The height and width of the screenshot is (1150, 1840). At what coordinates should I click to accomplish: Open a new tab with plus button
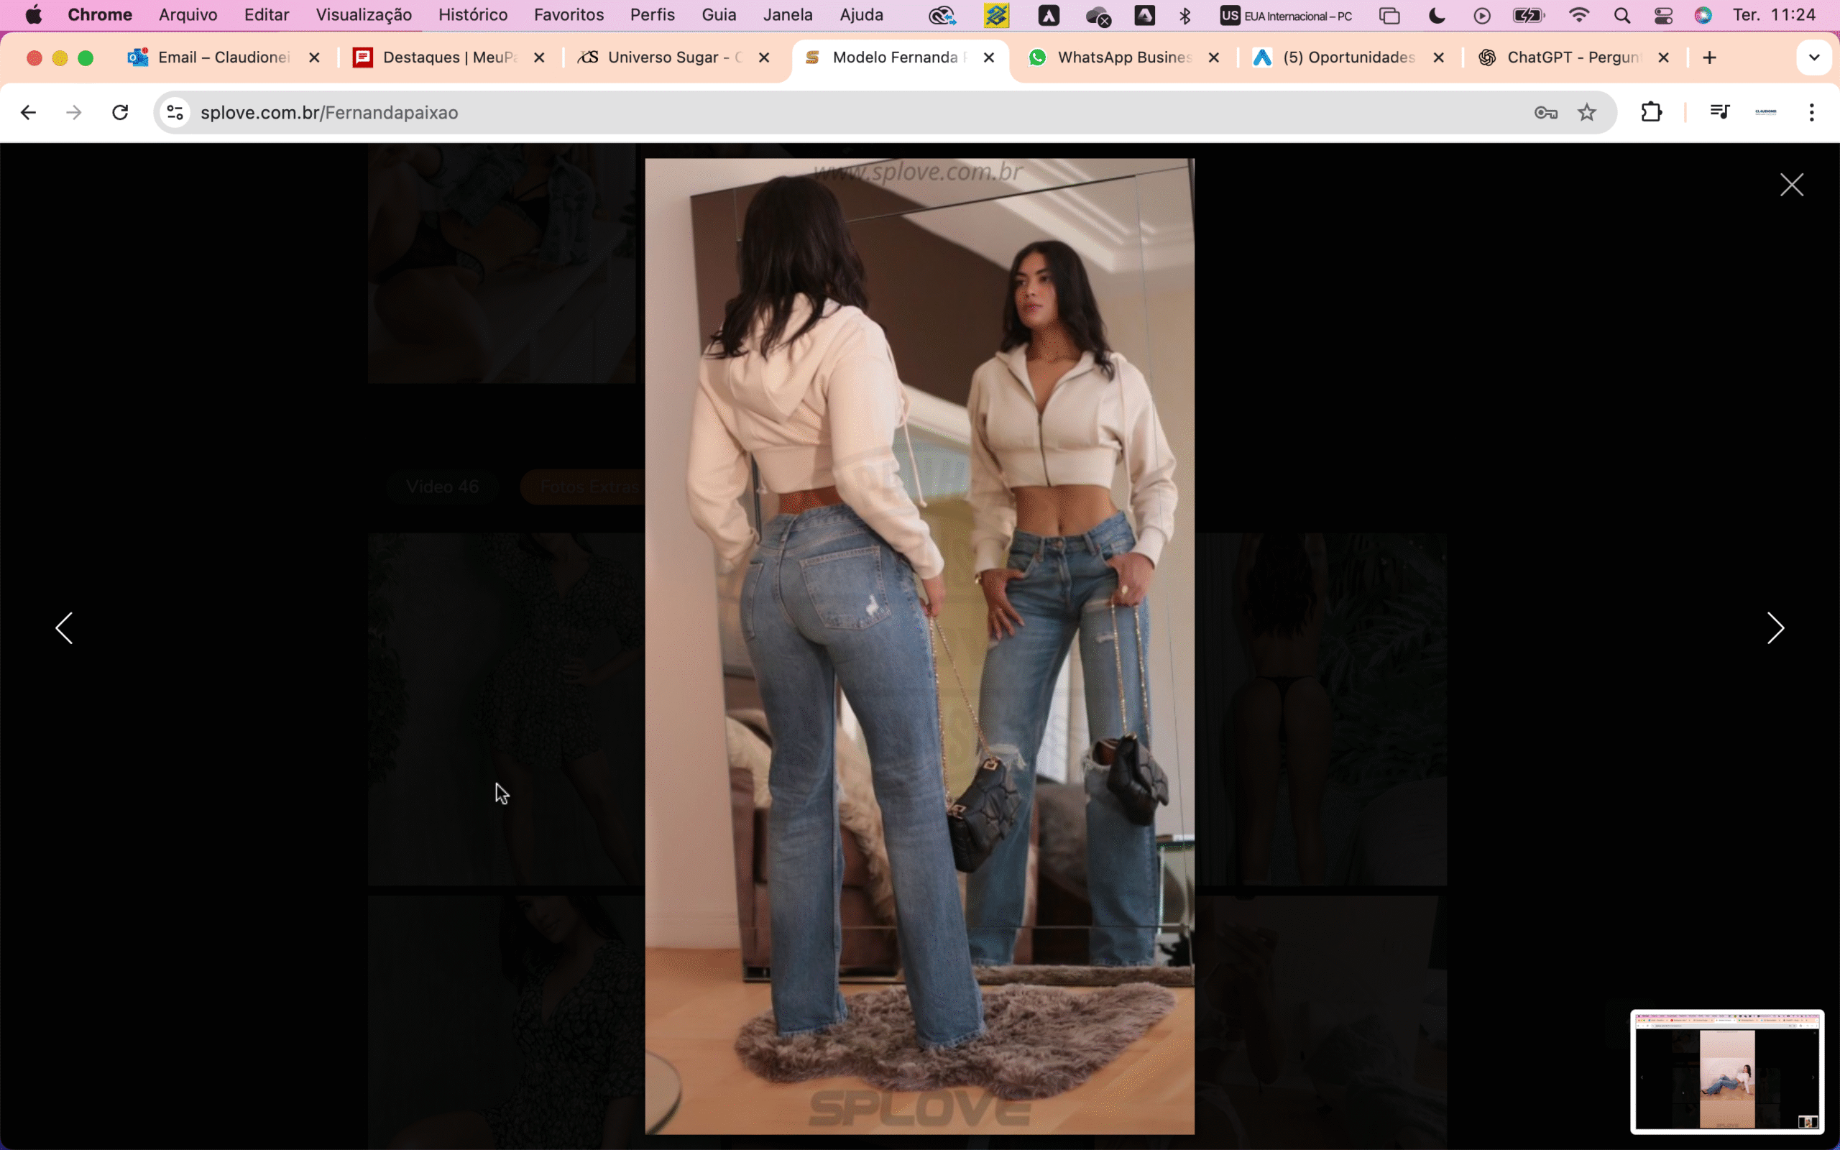pyautogui.click(x=1710, y=57)
